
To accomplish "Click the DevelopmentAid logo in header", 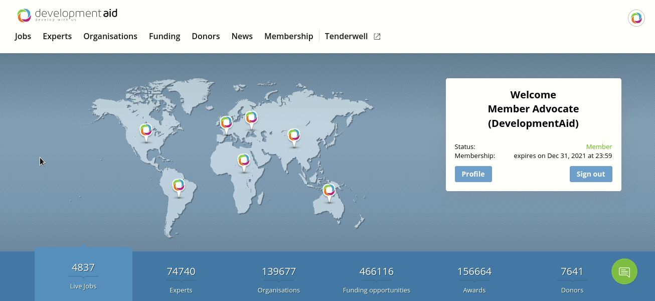I will [67, 15].
